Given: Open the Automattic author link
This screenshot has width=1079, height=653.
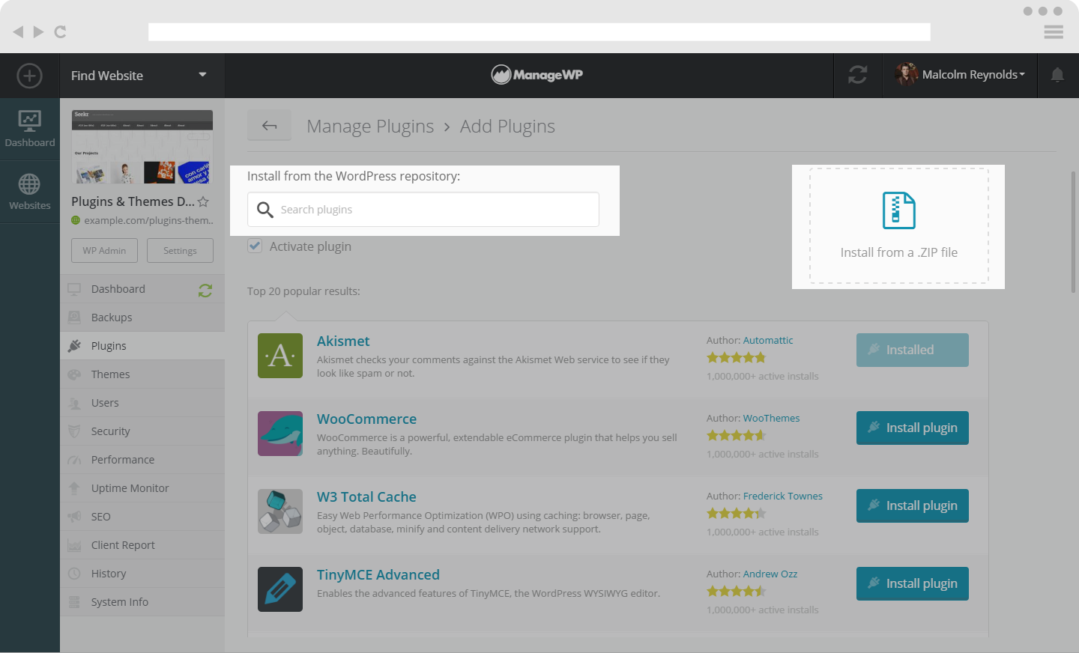Looking at the screenshot, I should [x=768, y=340].
